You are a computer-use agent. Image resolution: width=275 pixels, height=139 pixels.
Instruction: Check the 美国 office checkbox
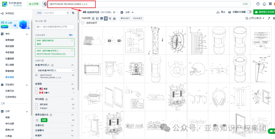tap(36, 89)
